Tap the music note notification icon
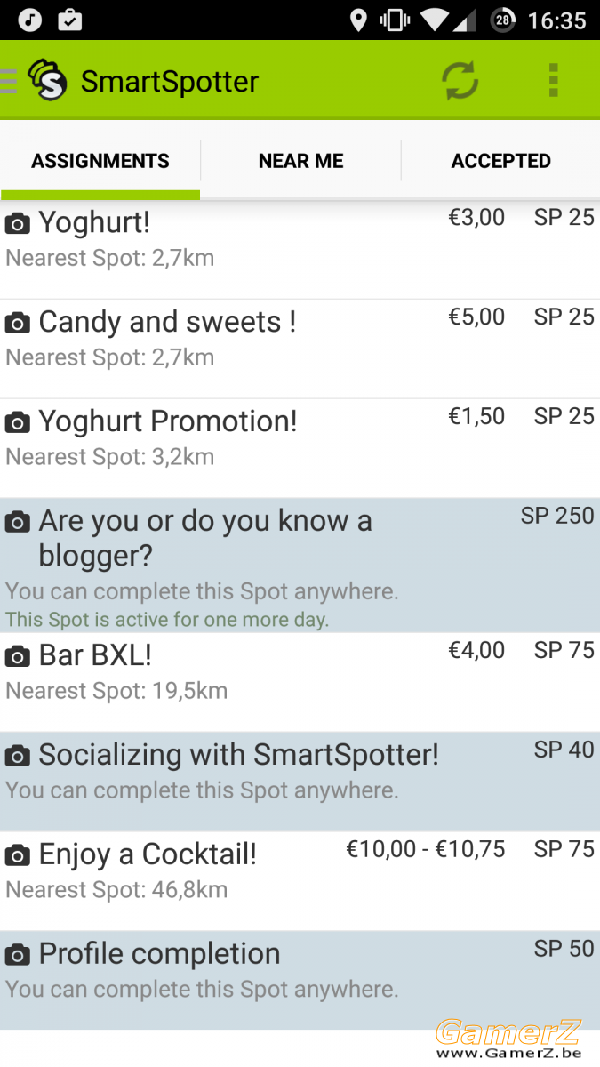600x1067 pixels. tap(30, 20)
